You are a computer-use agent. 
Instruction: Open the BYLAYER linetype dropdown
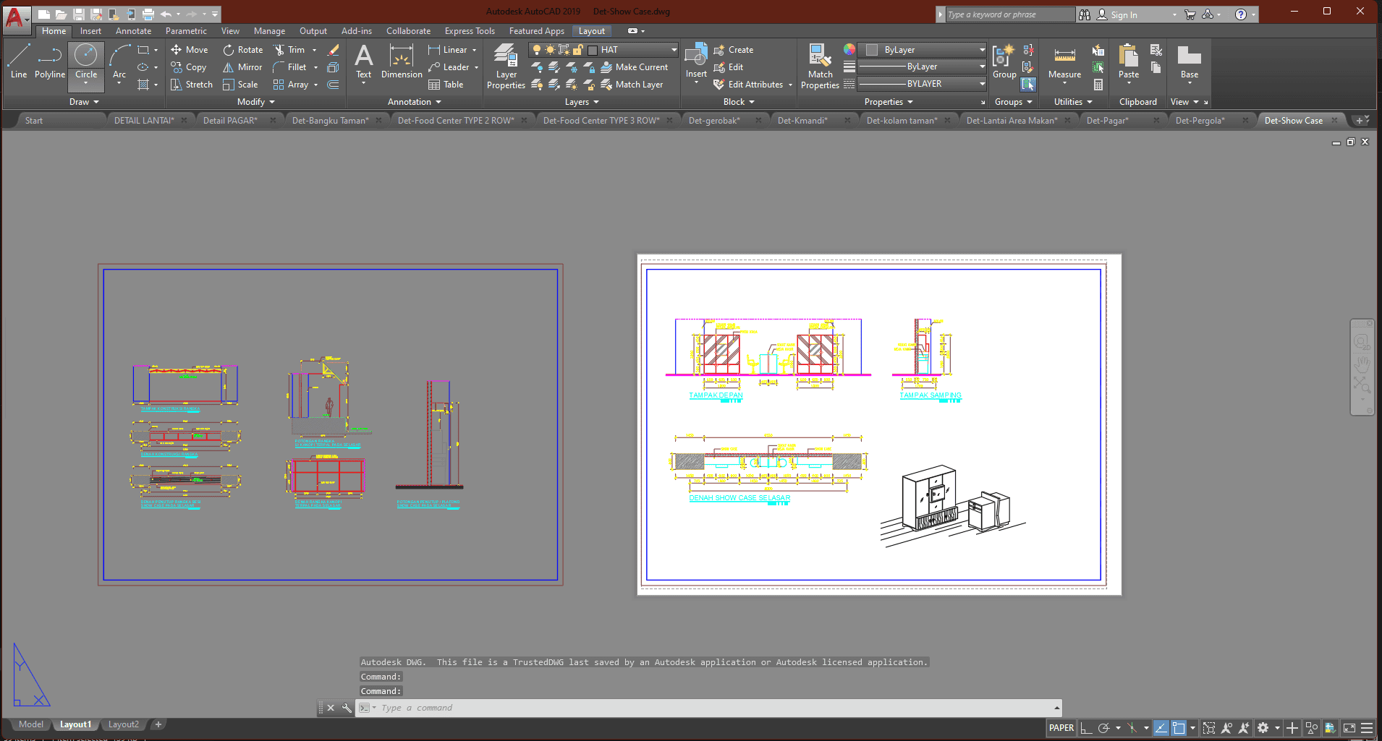[982, 84]
